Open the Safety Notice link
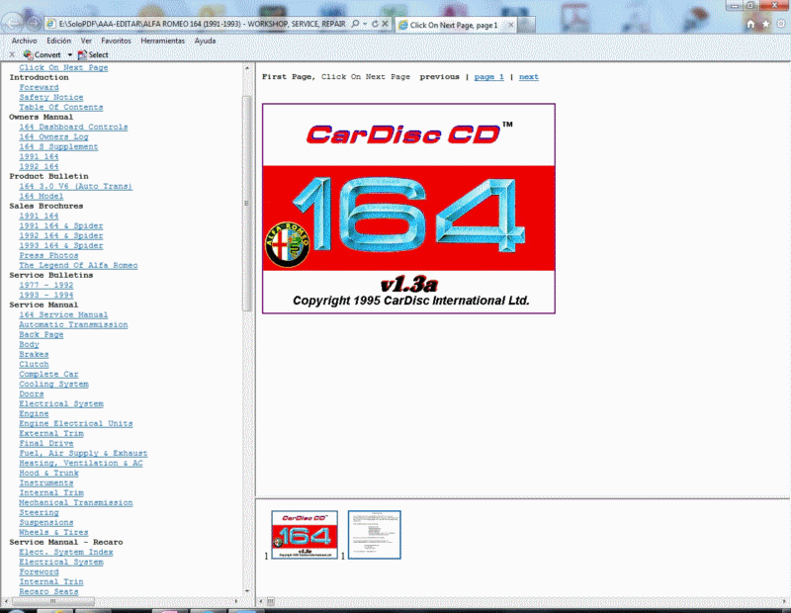This screenshot has height=613, width=791. [x=51, y=97]
